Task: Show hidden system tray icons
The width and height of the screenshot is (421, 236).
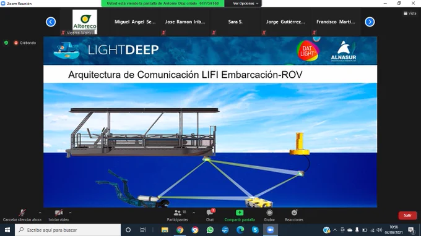Action: (x=335, y=230)
